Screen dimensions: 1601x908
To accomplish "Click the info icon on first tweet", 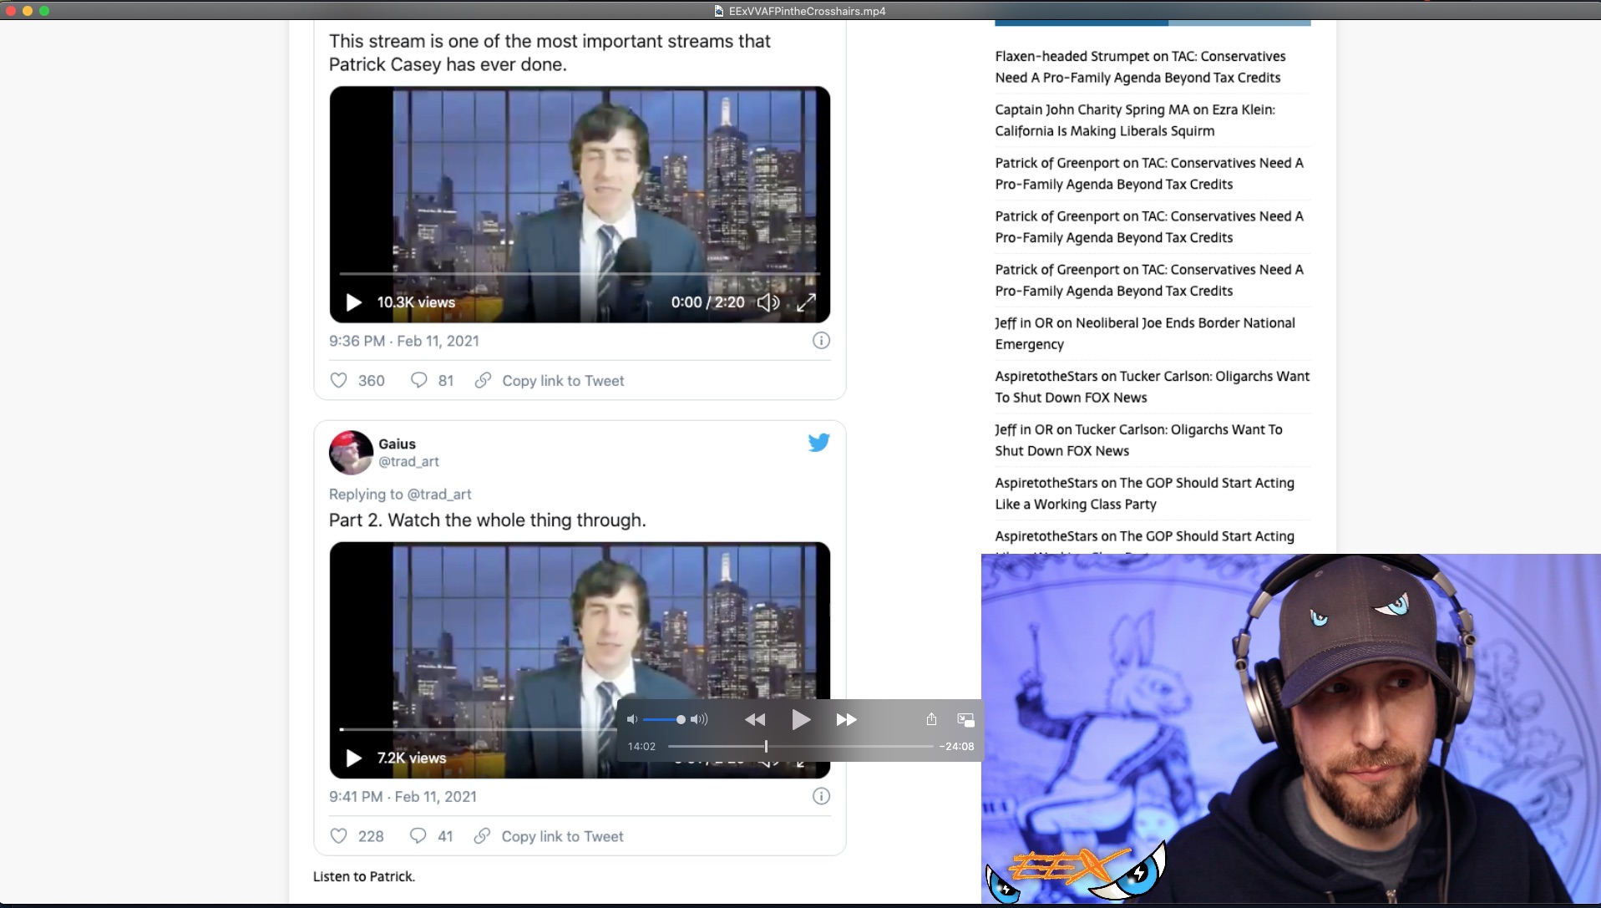I will coord(821,341).
